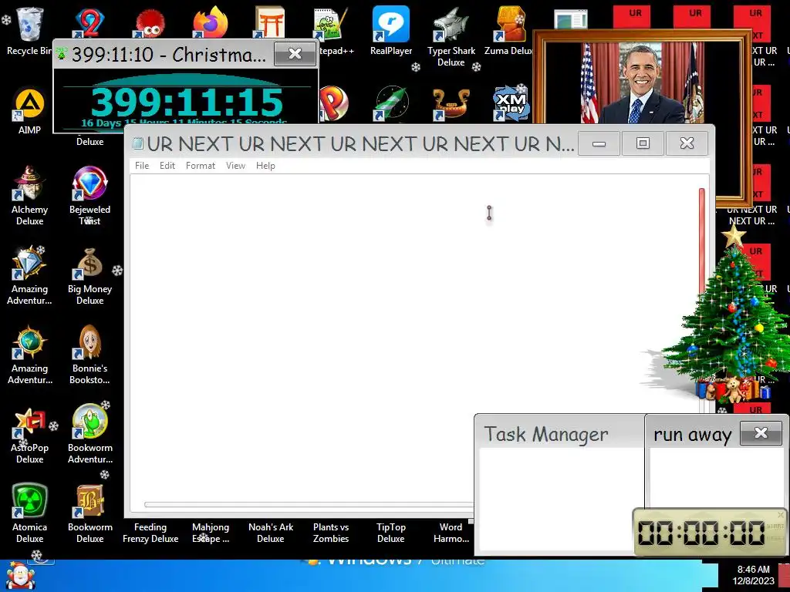Open the desktop icon with the red 2
This screenshot has height=592, width=790.
point(89,22)
